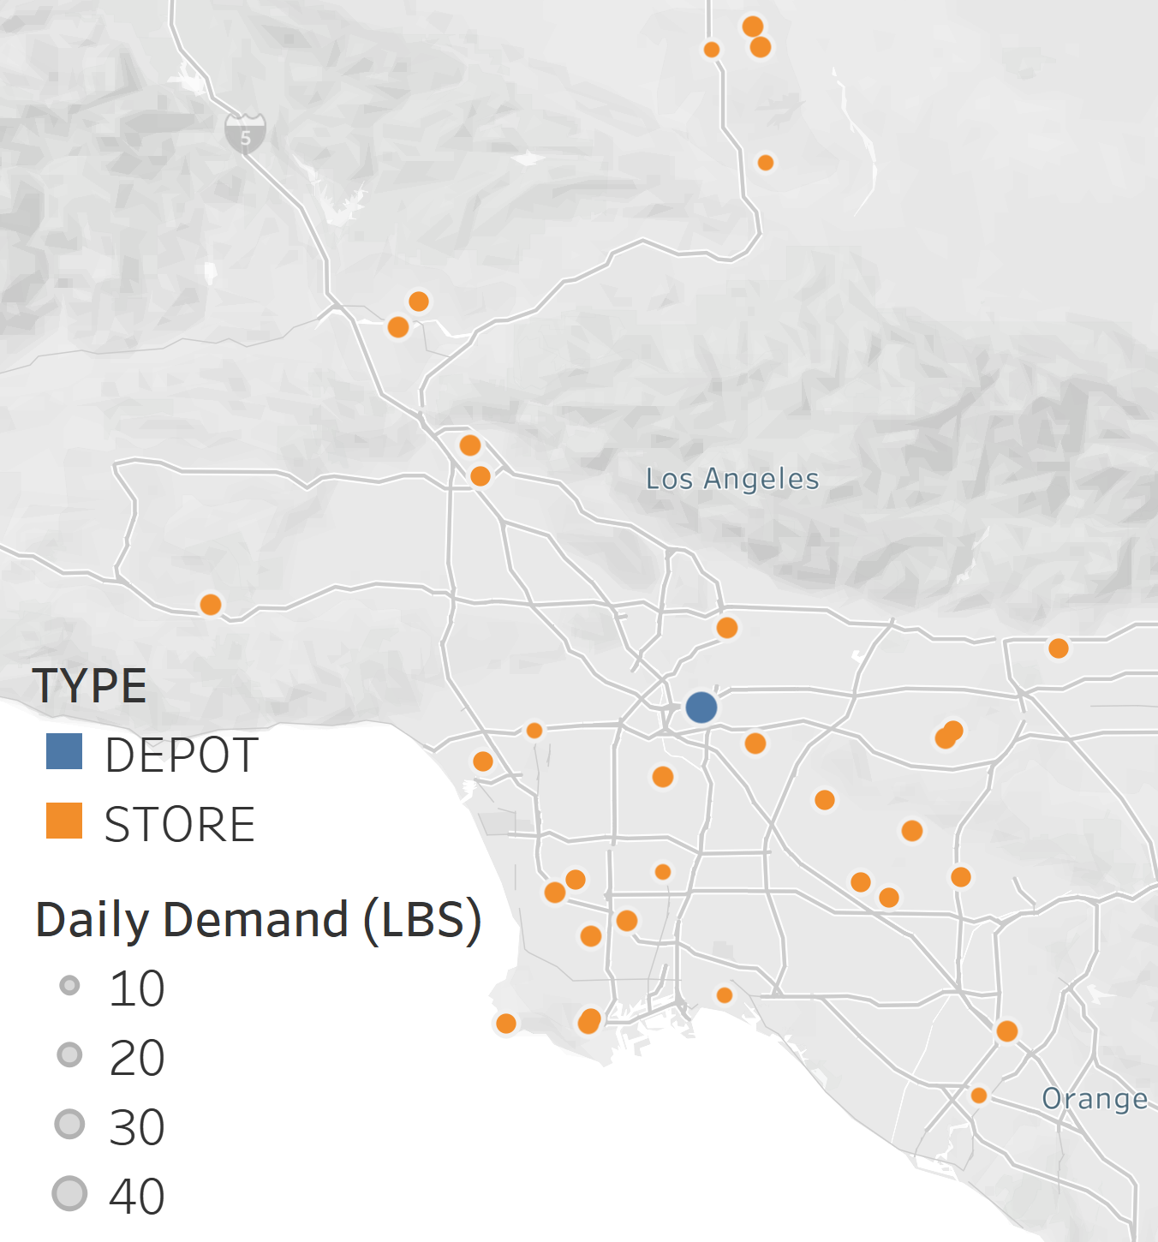Select the 30 LBS size legend circle
The height and width of the screenshot is (1242, 1158).
(69, 1124)
